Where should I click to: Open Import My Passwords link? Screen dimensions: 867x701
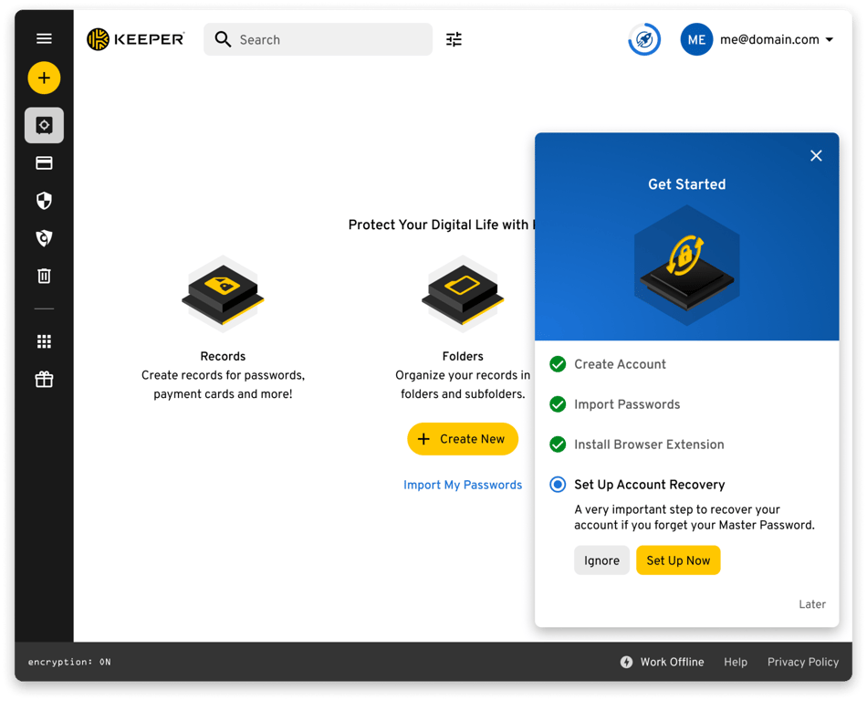[463, 485]
